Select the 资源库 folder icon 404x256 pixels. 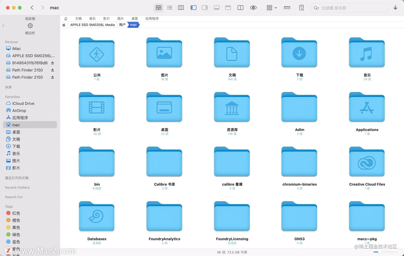coord(232,107)
